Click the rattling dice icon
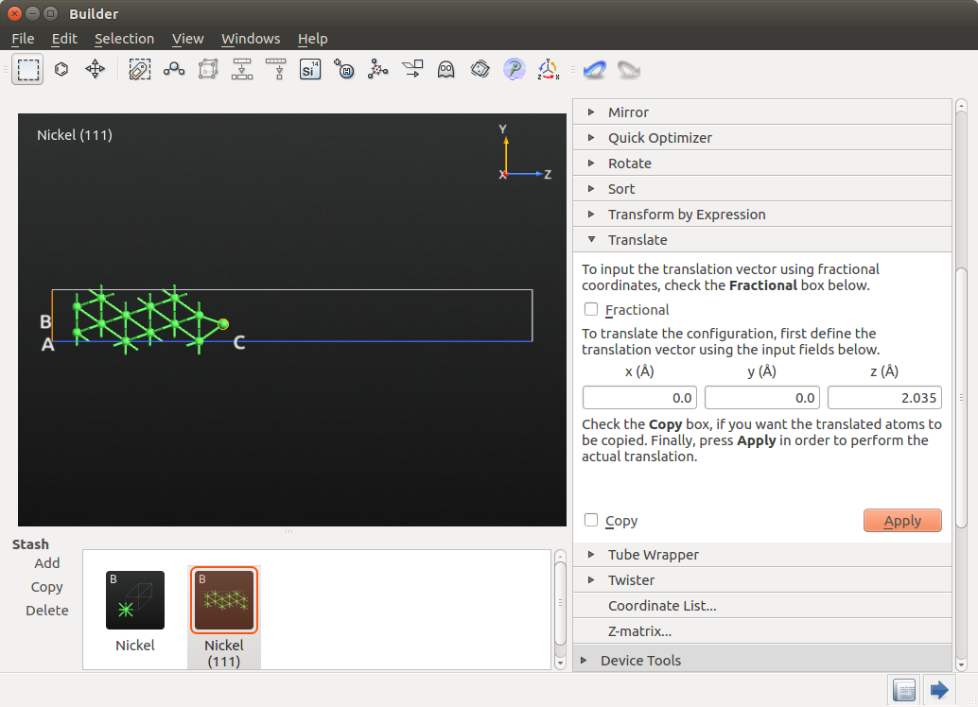This screenshot has height=707, width=978. 480,69
